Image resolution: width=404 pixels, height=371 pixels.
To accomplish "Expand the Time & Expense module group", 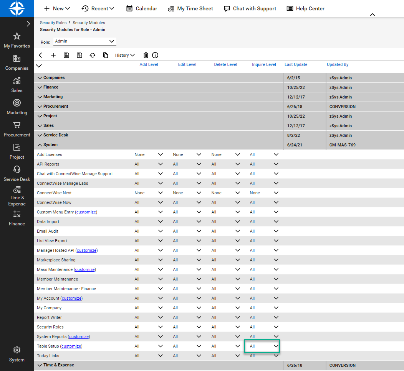I will click(40, 365).
